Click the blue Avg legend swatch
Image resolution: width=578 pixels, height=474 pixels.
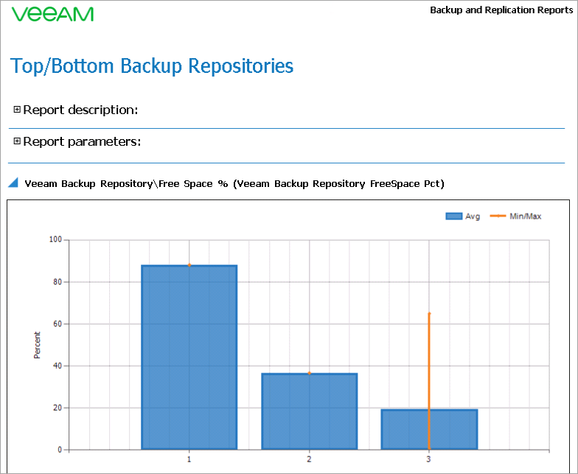click(454, 216)
